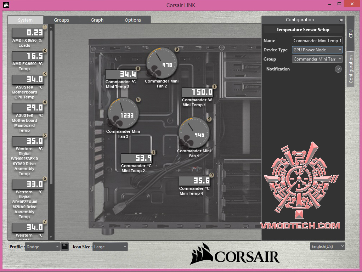Viewport: 362px width, 272px height.
Task: Maximize the Corsair LINK window
Action: click(x=339, y=4)
